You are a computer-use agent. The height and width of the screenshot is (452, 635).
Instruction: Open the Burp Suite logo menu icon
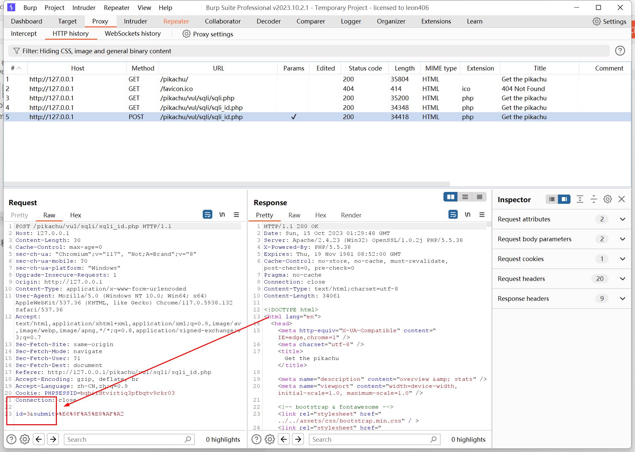pyautogui.click(x=11, y=7)
